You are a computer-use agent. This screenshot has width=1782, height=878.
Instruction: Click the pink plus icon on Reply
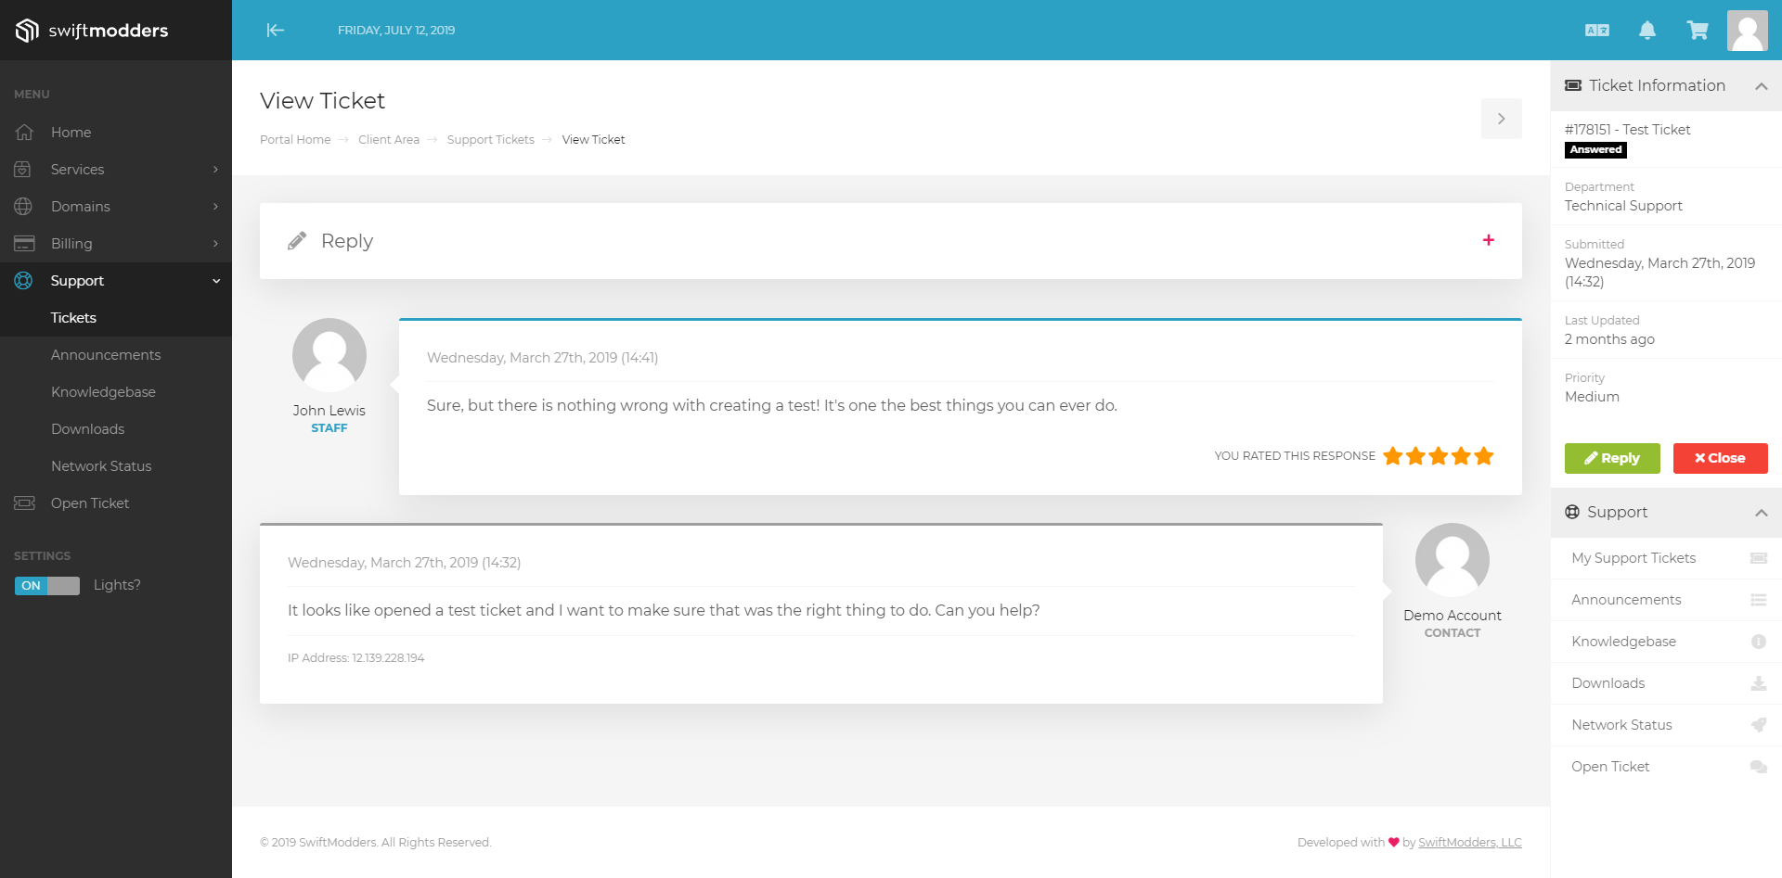(x=1489, y=240)
